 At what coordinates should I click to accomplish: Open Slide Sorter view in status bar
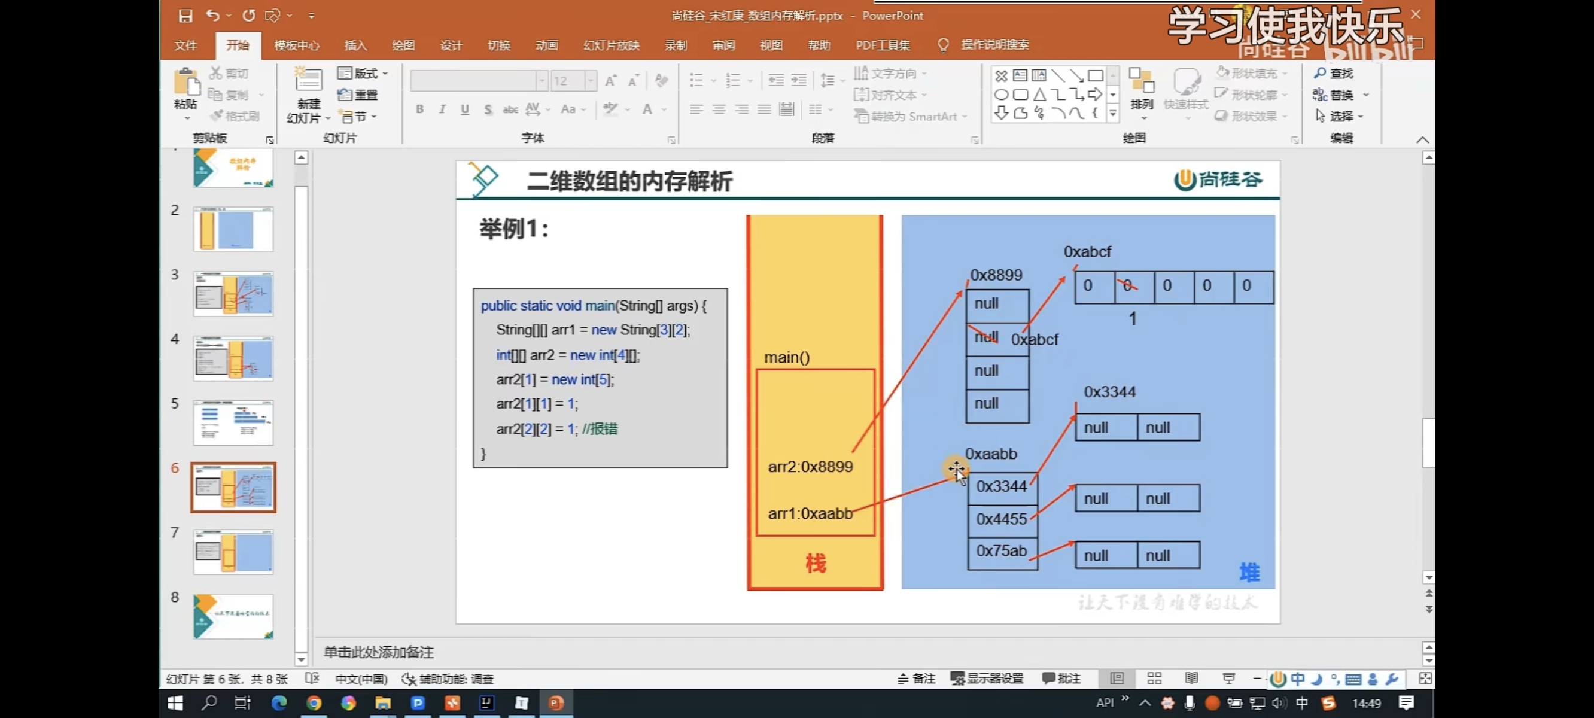(1154, 679)
